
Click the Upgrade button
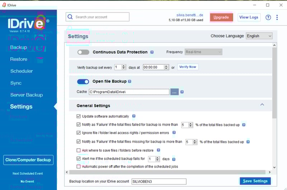pyautogui.click(x=221, y=17)
